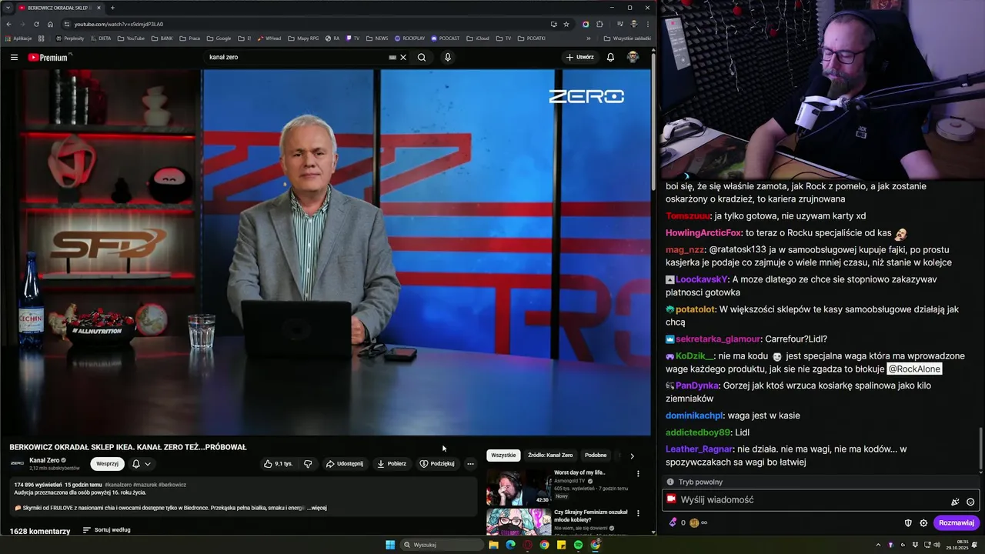This screenshot has height=554, width=985.
Task: Open the emoji picker in chat input
Action: (x=970, y=502)
